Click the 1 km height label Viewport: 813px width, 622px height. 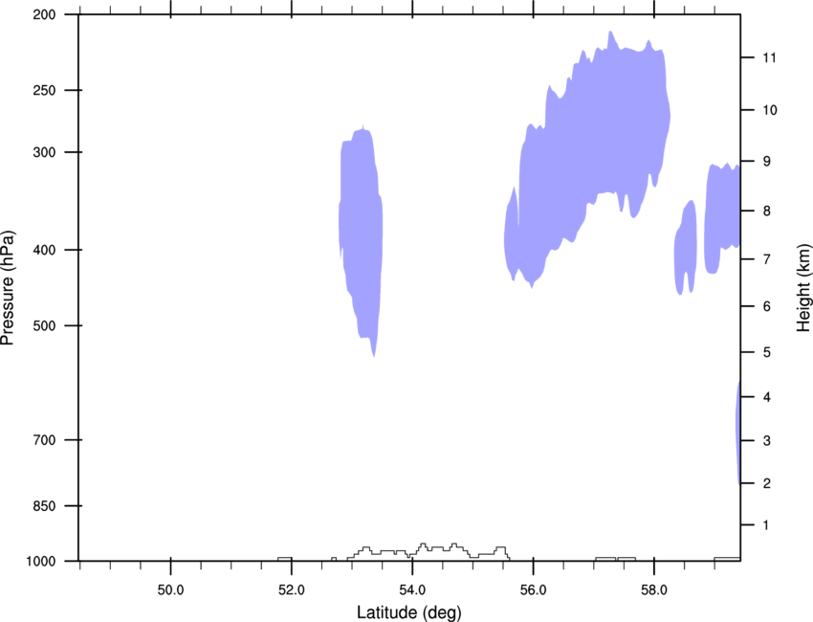pos(766,525)
